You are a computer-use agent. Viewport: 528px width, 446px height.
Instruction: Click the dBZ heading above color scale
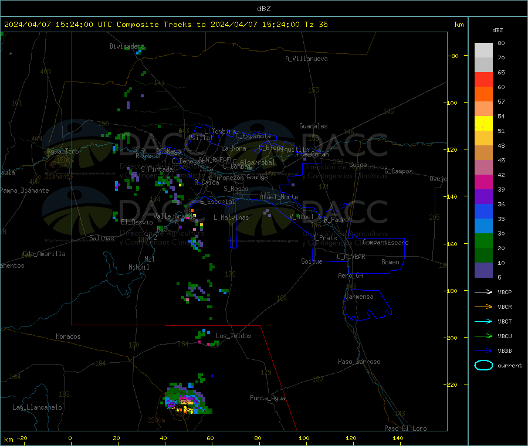tap(497, 30)
